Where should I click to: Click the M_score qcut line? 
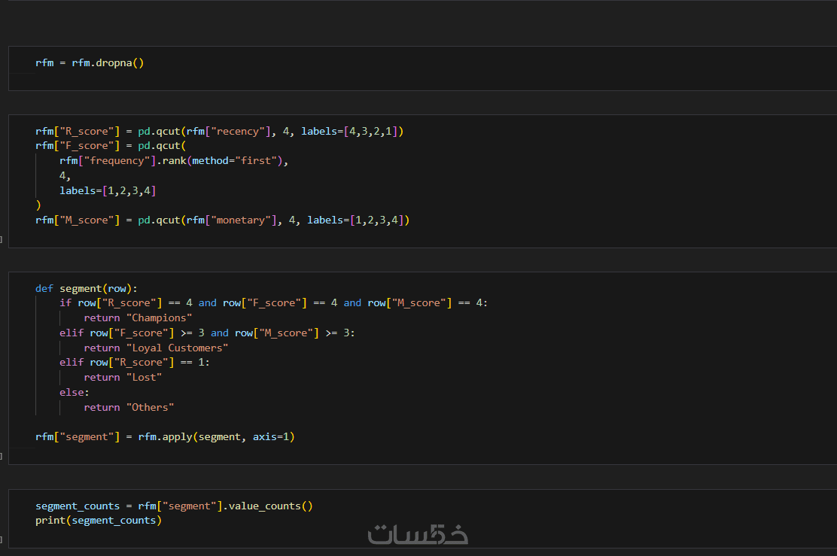click(x=222, y=220)
